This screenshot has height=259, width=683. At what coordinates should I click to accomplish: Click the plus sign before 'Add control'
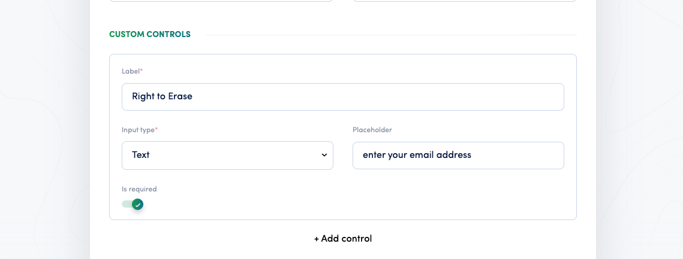316,239
